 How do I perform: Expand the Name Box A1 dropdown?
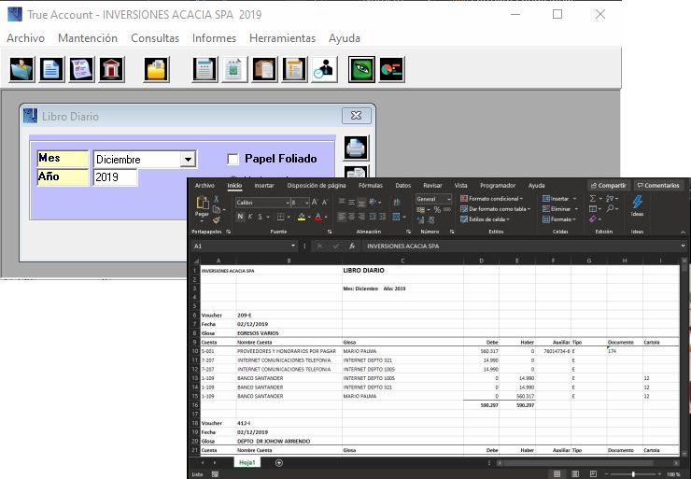point(293,246)
